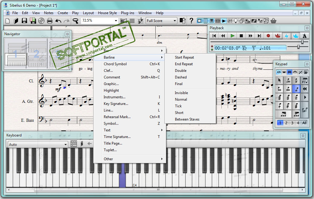Expand the Text submenu in Create menu
Screen dimensions: 314x199
[130, 130]
